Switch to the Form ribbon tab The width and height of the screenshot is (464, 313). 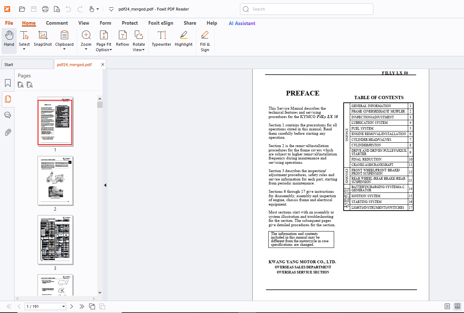[x=105, y=23]
